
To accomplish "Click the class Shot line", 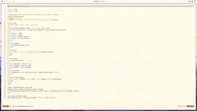I will click(x=13, y=23).
